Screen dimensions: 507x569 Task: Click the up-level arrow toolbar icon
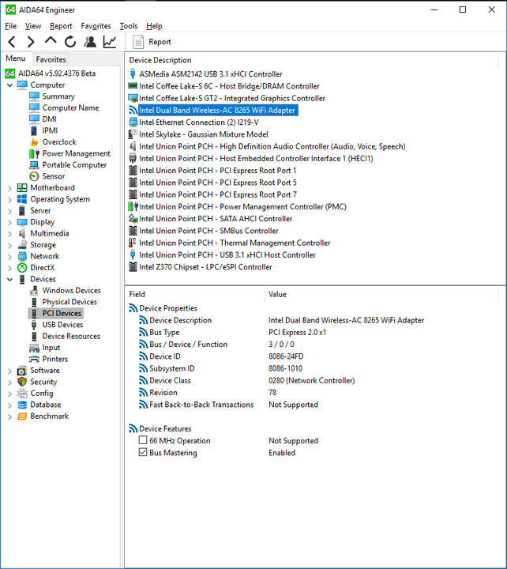[x=51, y=40]
